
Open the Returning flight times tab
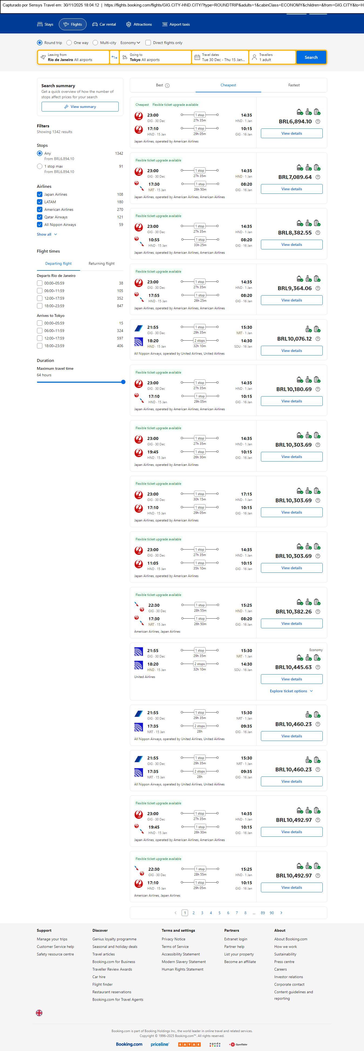(x=101, y=264)
